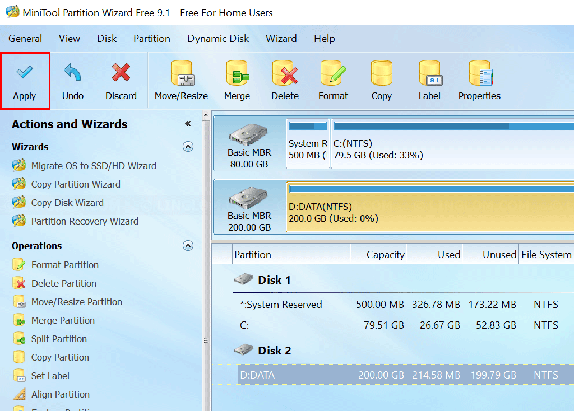Select the System Reserved partition block in disk map
This screenshot has height=411, width=574.
308,143
